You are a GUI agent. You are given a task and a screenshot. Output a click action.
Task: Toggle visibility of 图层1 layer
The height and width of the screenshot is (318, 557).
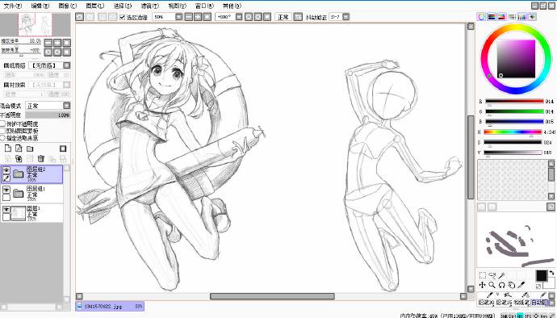click(6, 209)
